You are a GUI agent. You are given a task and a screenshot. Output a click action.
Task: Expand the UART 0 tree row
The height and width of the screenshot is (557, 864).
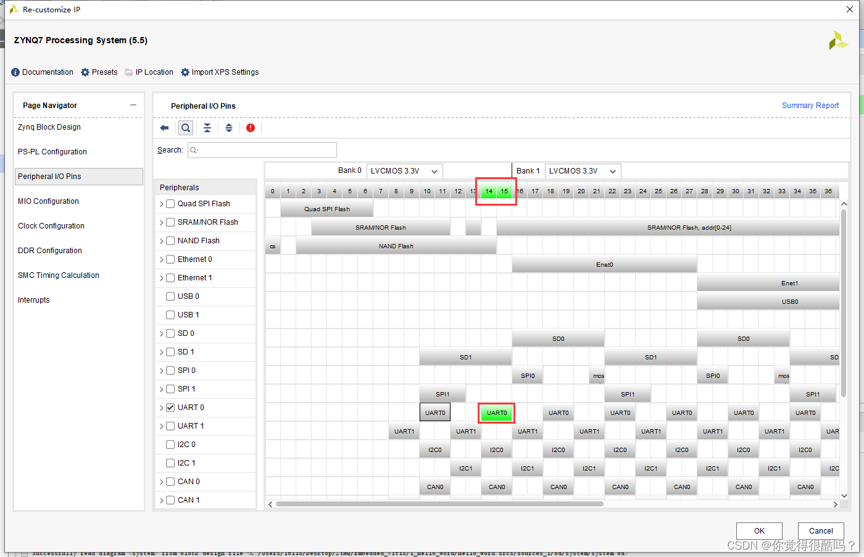(162, 408)
